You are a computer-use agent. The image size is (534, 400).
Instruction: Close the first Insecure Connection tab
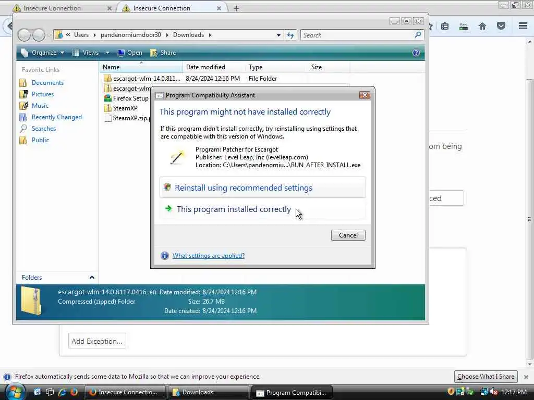tap(110, 8)
